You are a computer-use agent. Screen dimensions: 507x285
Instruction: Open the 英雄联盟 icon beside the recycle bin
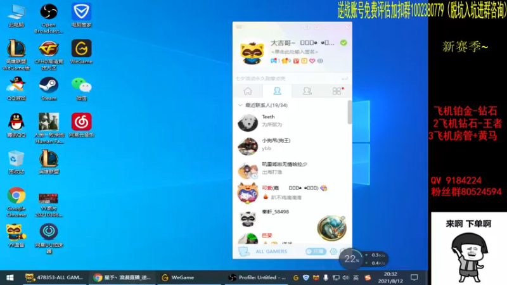49,162
